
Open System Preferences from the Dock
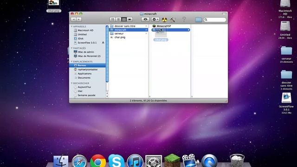(154, 161)
